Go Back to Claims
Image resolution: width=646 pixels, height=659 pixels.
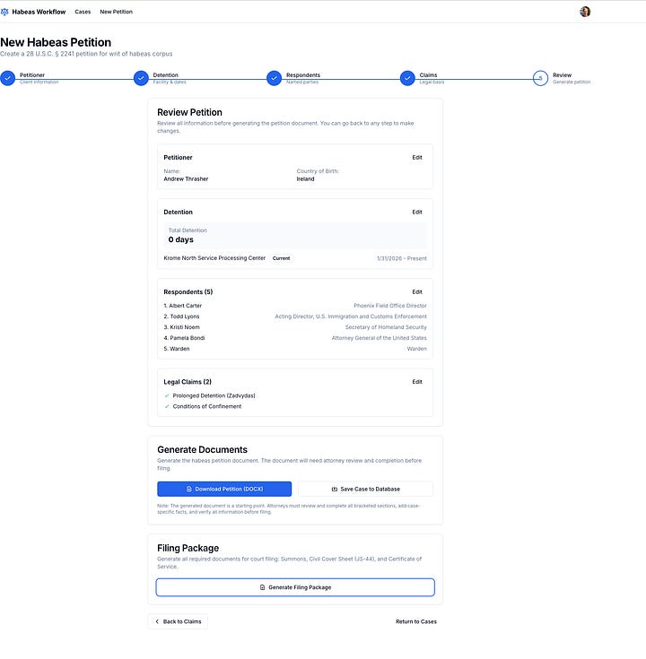pos(178,621)
